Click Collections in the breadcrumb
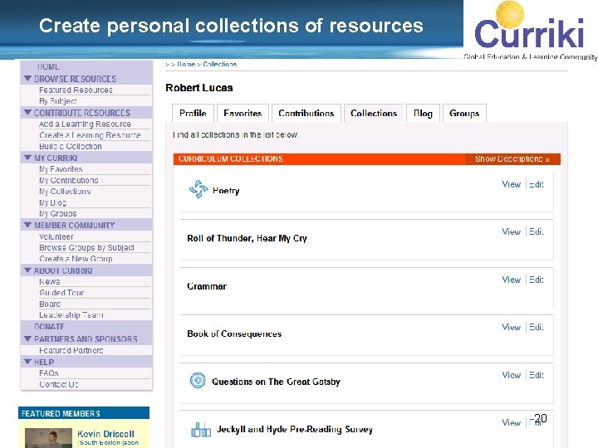Screen dimensions: 598x448 point(219,64)
